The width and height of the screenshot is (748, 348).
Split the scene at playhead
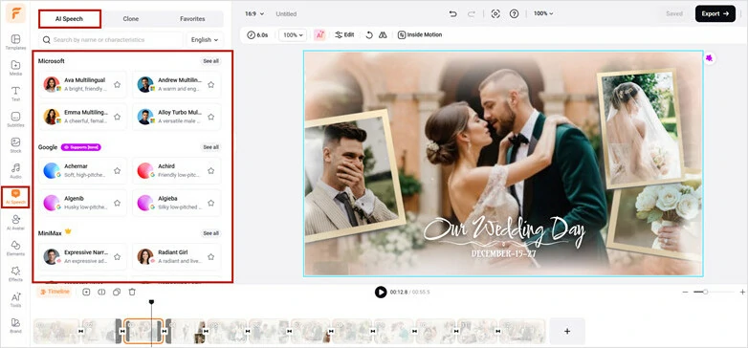[x=101, y=292]
